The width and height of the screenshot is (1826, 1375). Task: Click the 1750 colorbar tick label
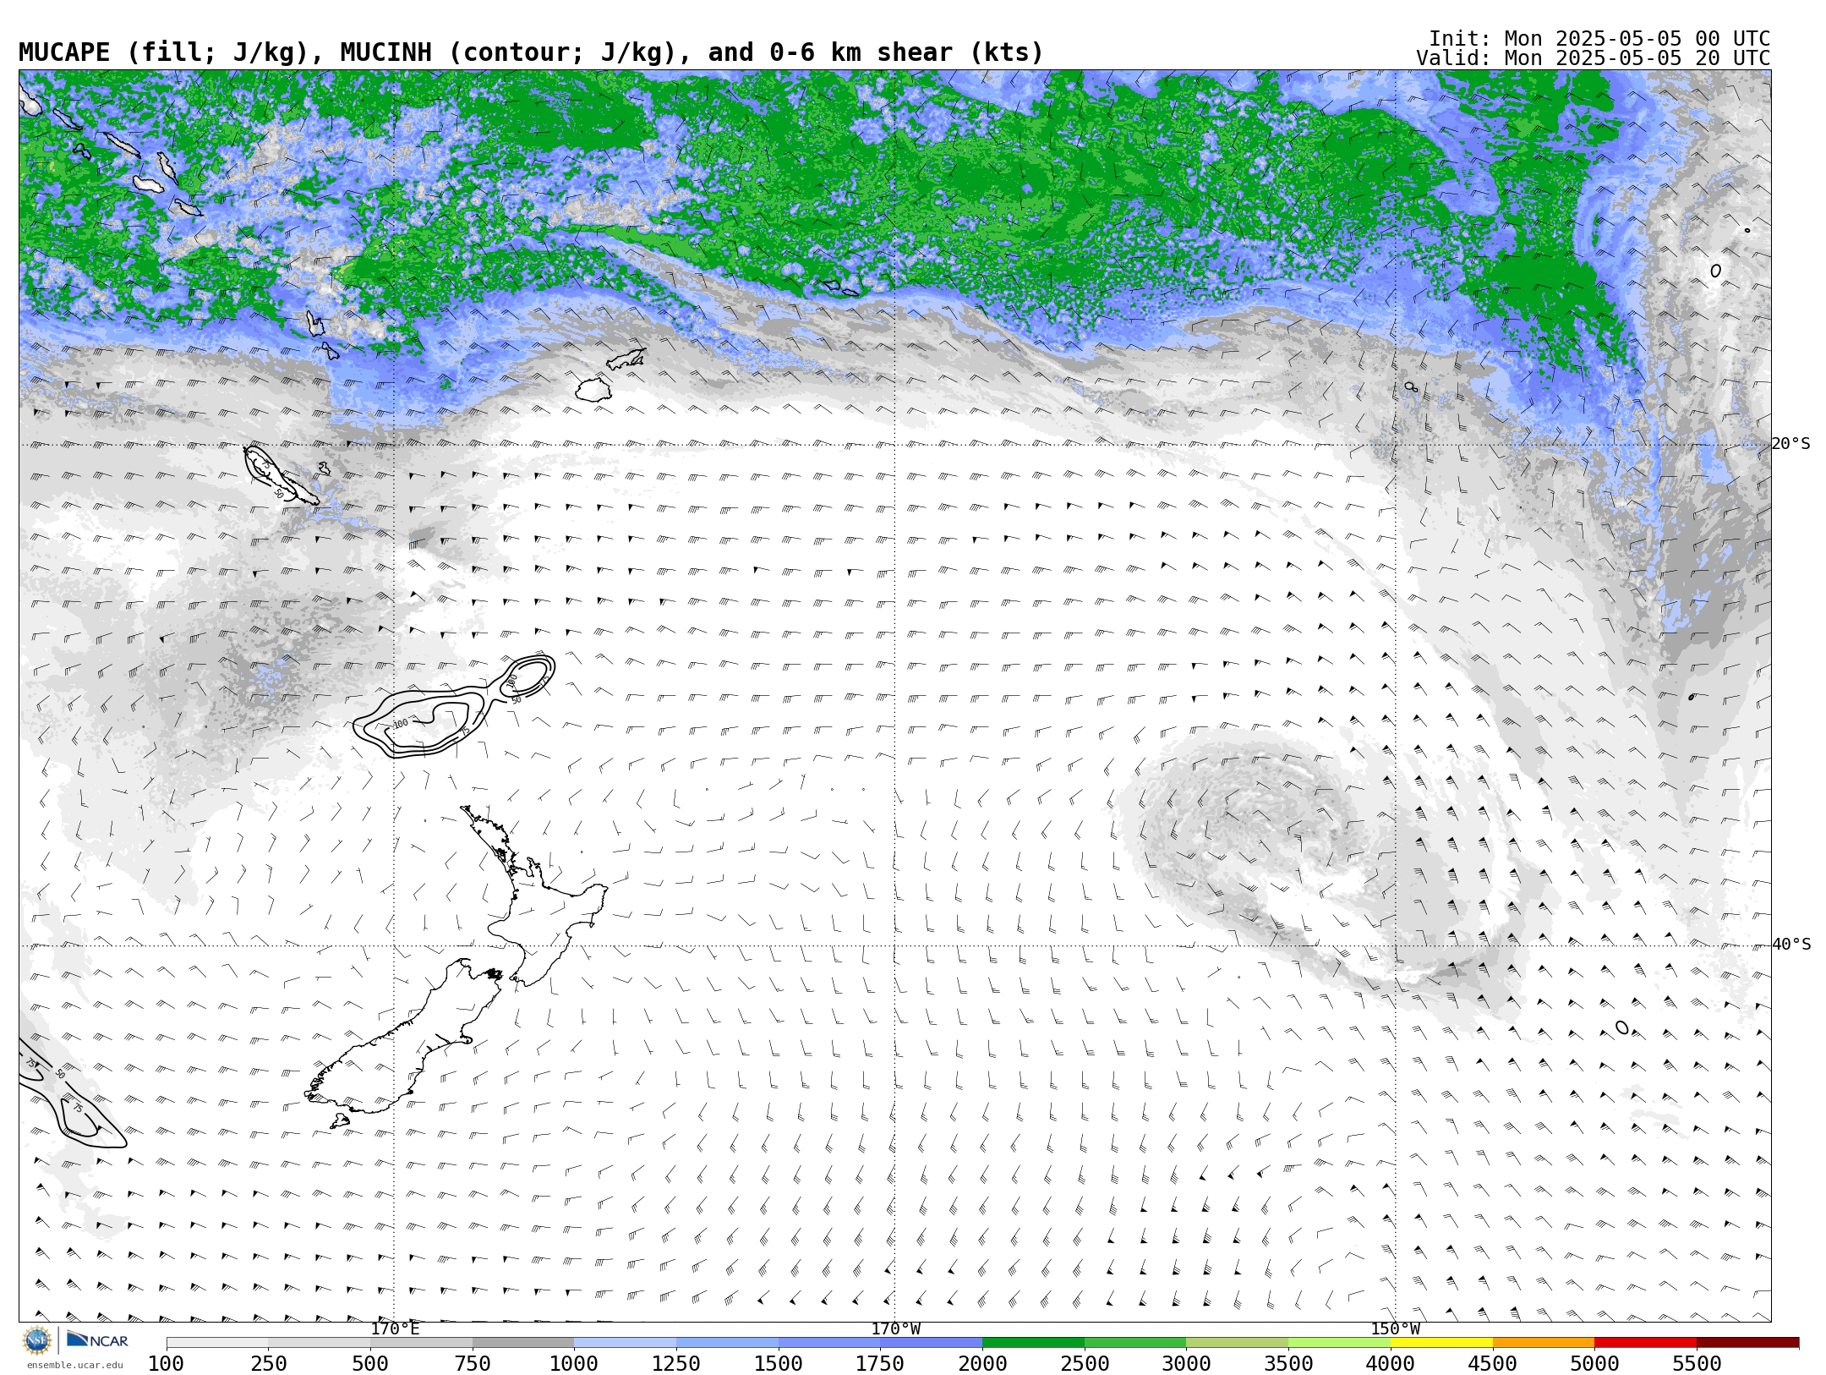[x=880, y=1364]
